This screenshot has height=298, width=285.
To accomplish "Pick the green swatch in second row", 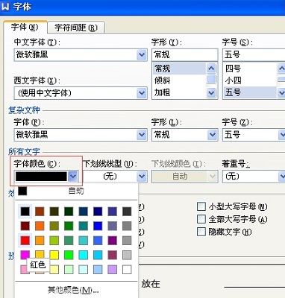I will click(69, 226).
